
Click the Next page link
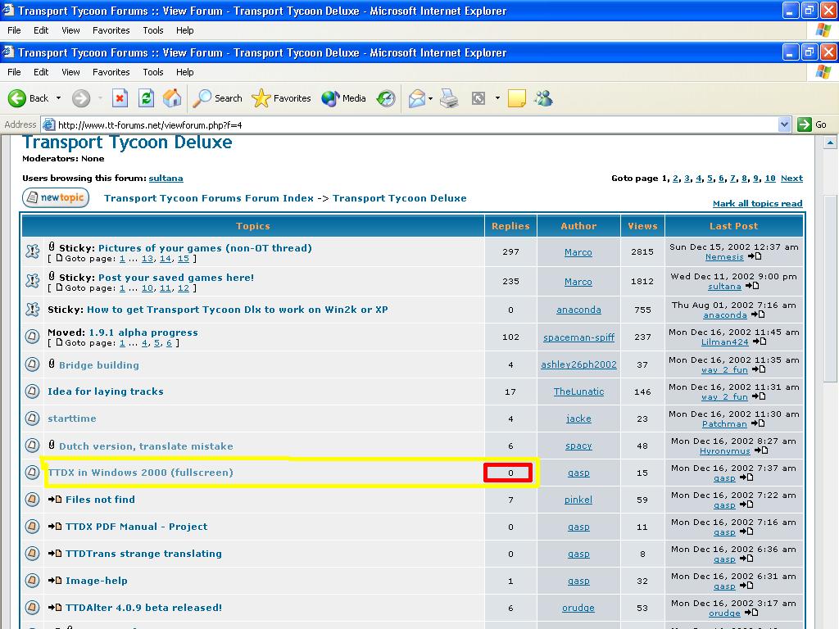792,178
